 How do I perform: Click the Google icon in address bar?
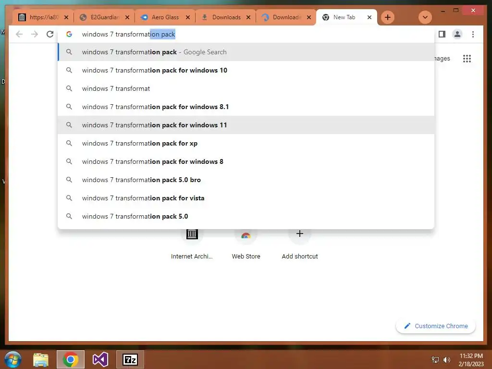pos(69,34)
